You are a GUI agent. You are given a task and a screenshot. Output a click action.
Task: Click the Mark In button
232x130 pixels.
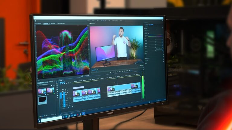coord(112,72)
